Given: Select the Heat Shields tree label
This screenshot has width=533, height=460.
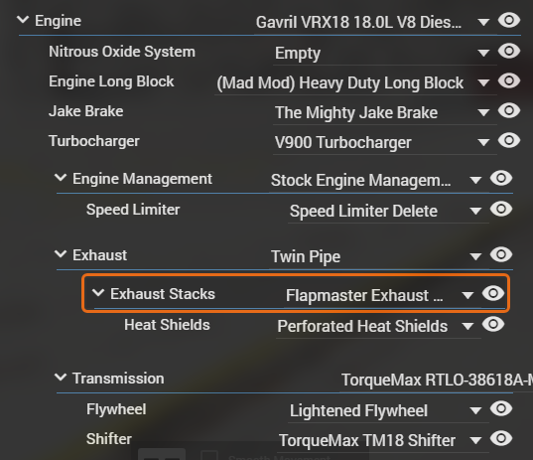Looking at the screenshot, I should [x=167, y=325].
